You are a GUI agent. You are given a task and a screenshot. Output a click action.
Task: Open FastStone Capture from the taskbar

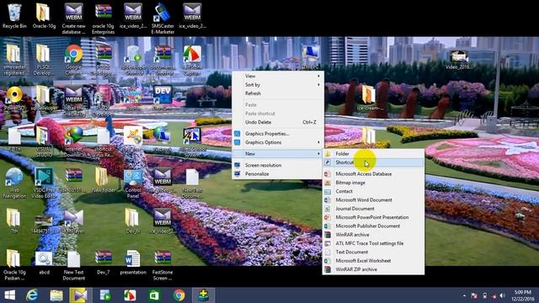[130, 295]
